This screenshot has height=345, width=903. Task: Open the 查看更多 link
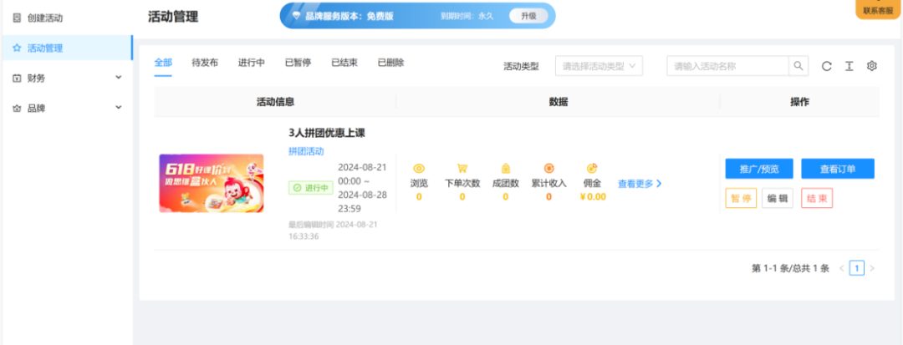pyautogui.click(x=640, y=184)
